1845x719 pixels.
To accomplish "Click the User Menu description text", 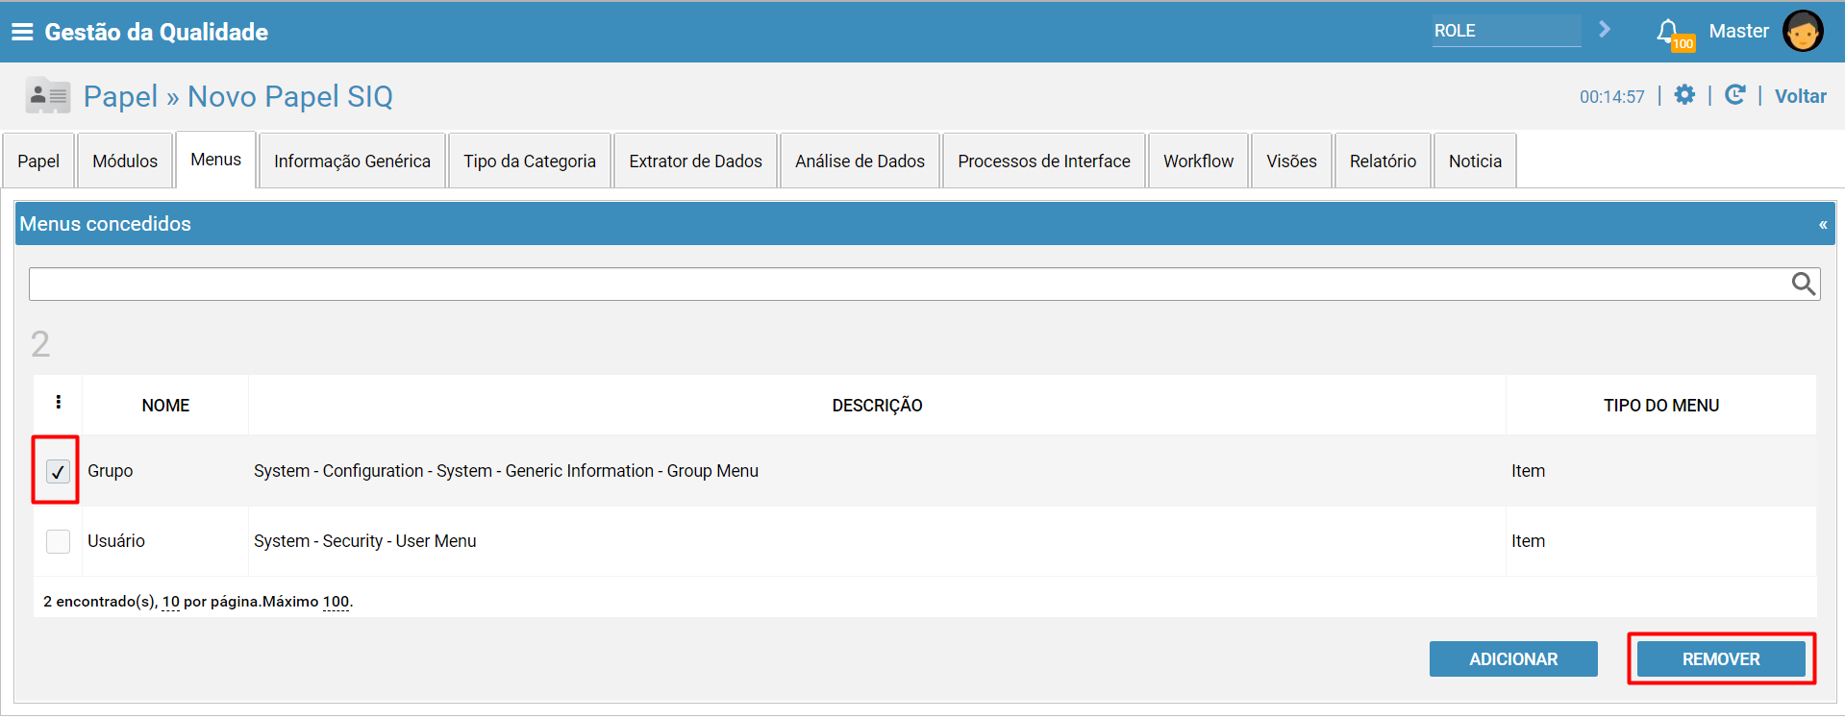I will [365, 541].
